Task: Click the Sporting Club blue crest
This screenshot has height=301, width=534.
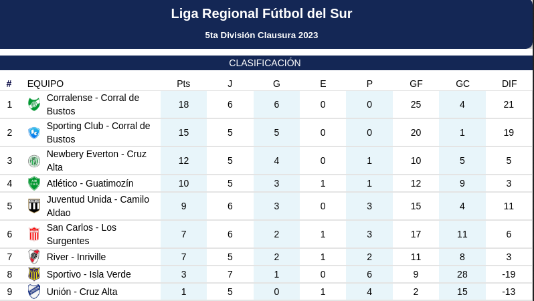Action: 34,132
